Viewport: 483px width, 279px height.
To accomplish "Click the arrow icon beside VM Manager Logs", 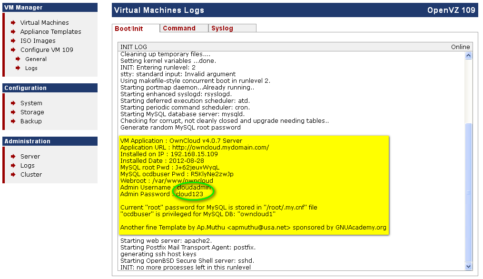I will tap(18, 68).
